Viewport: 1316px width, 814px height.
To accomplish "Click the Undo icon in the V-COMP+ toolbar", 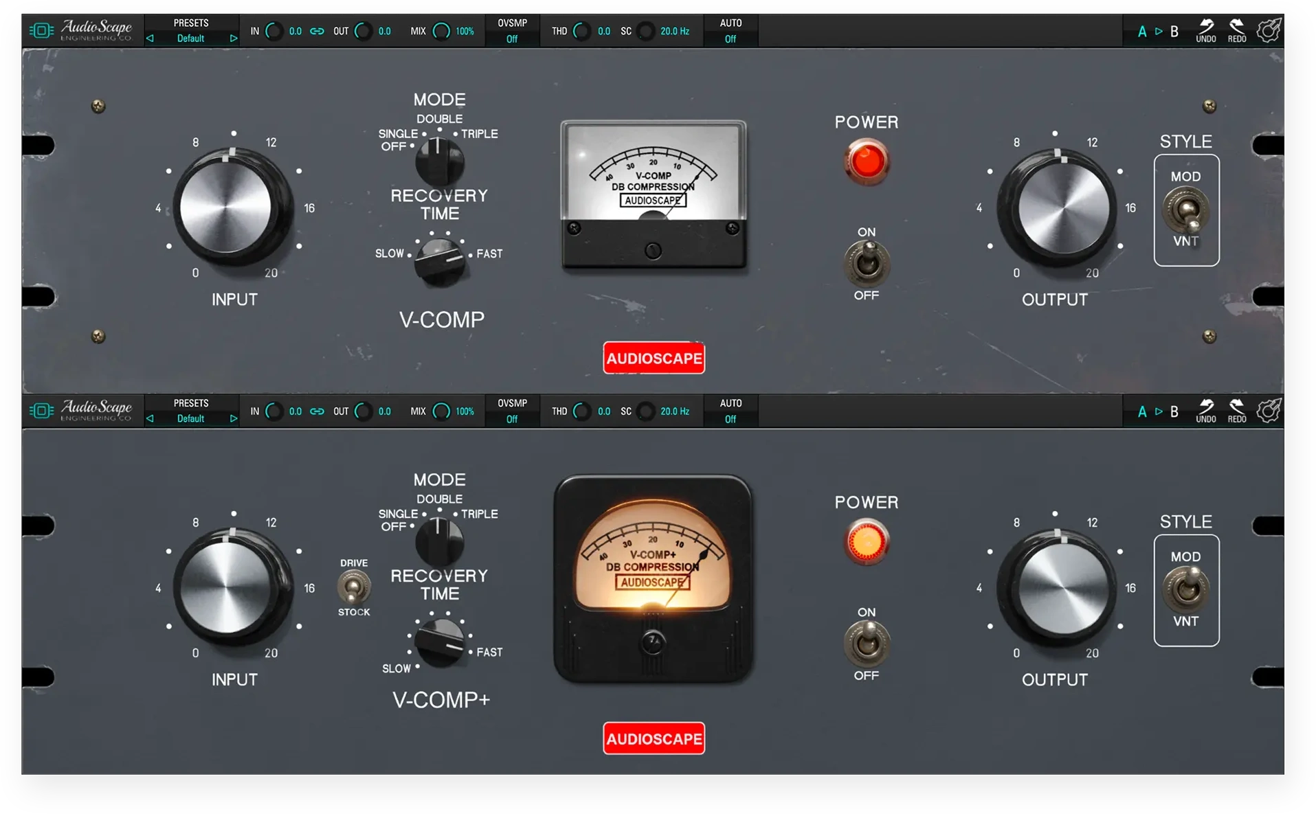I will (x=1205, y=411).
